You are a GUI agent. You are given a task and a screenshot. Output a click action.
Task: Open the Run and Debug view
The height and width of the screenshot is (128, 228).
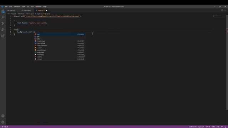pos(3,30)
